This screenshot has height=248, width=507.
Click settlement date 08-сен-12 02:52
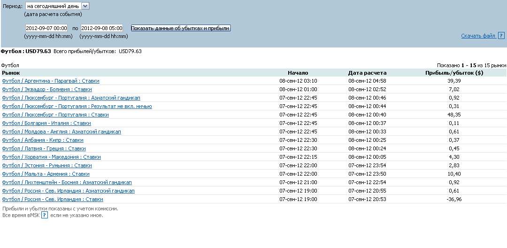pyautogui.click(x=367, y=89)
